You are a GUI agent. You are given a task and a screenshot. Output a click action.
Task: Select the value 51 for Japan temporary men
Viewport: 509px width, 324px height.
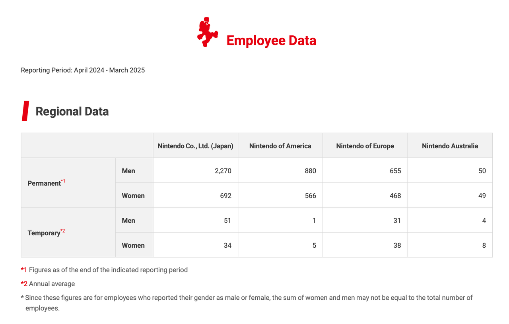pyautogui.click(x=227, y=221)
